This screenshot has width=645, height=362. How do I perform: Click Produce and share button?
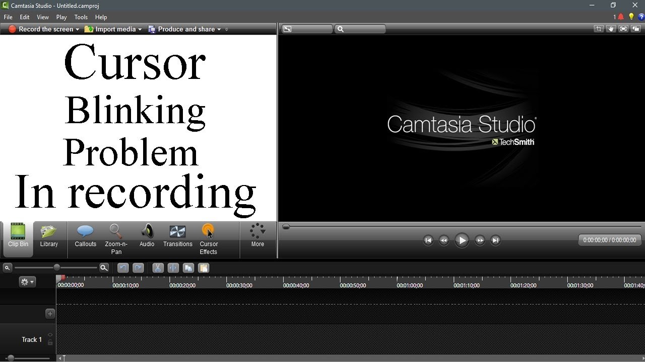point(181,29)
